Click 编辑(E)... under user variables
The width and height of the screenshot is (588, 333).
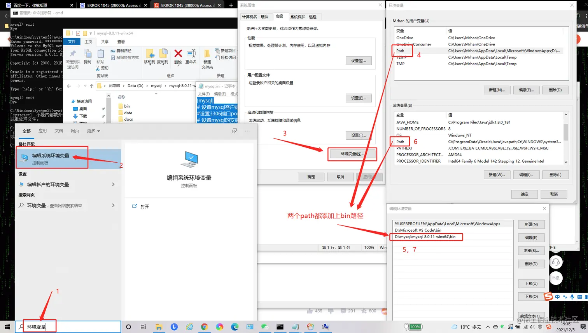coord(526,90)
